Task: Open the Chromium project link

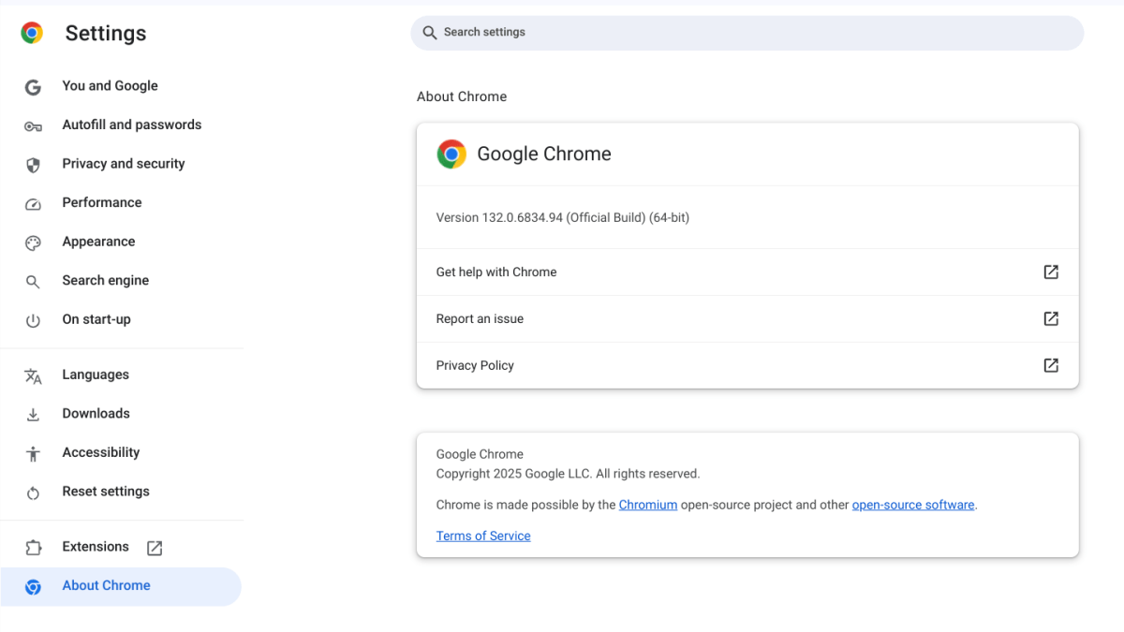Action: coord(648,504)
